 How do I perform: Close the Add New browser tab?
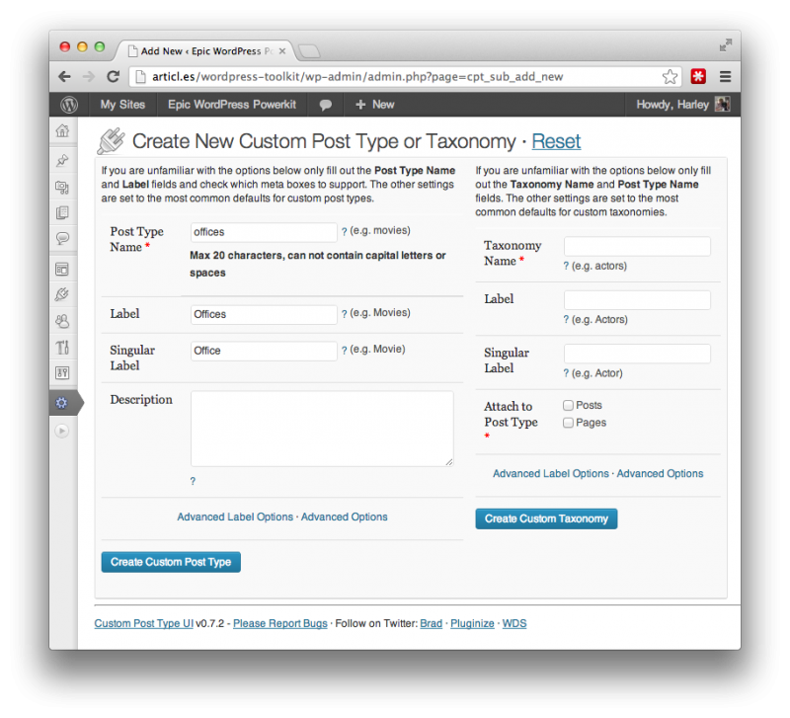[282, 51]
